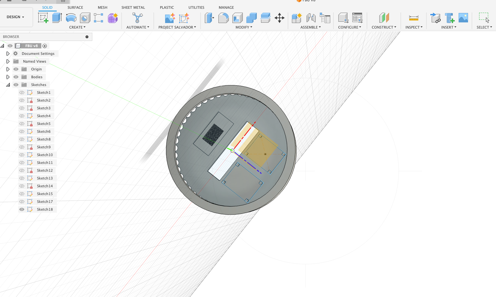Show Sketch17 using its eye icon

[22, 202]
